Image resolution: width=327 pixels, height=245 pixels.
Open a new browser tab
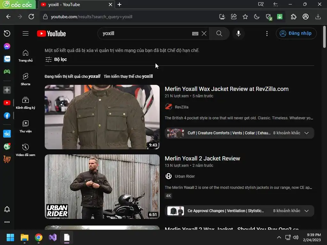(119, 4)
